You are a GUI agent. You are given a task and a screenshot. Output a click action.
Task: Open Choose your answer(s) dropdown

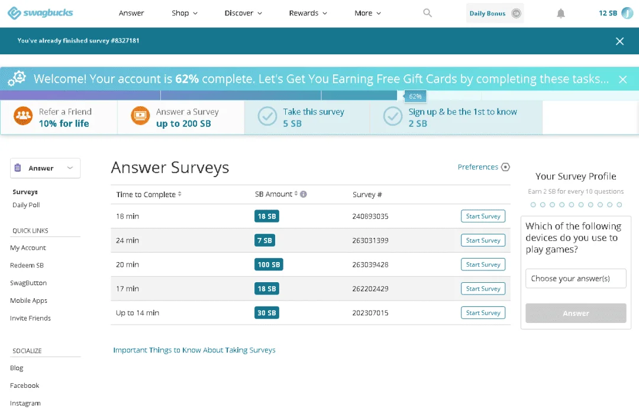coord(576,279)
